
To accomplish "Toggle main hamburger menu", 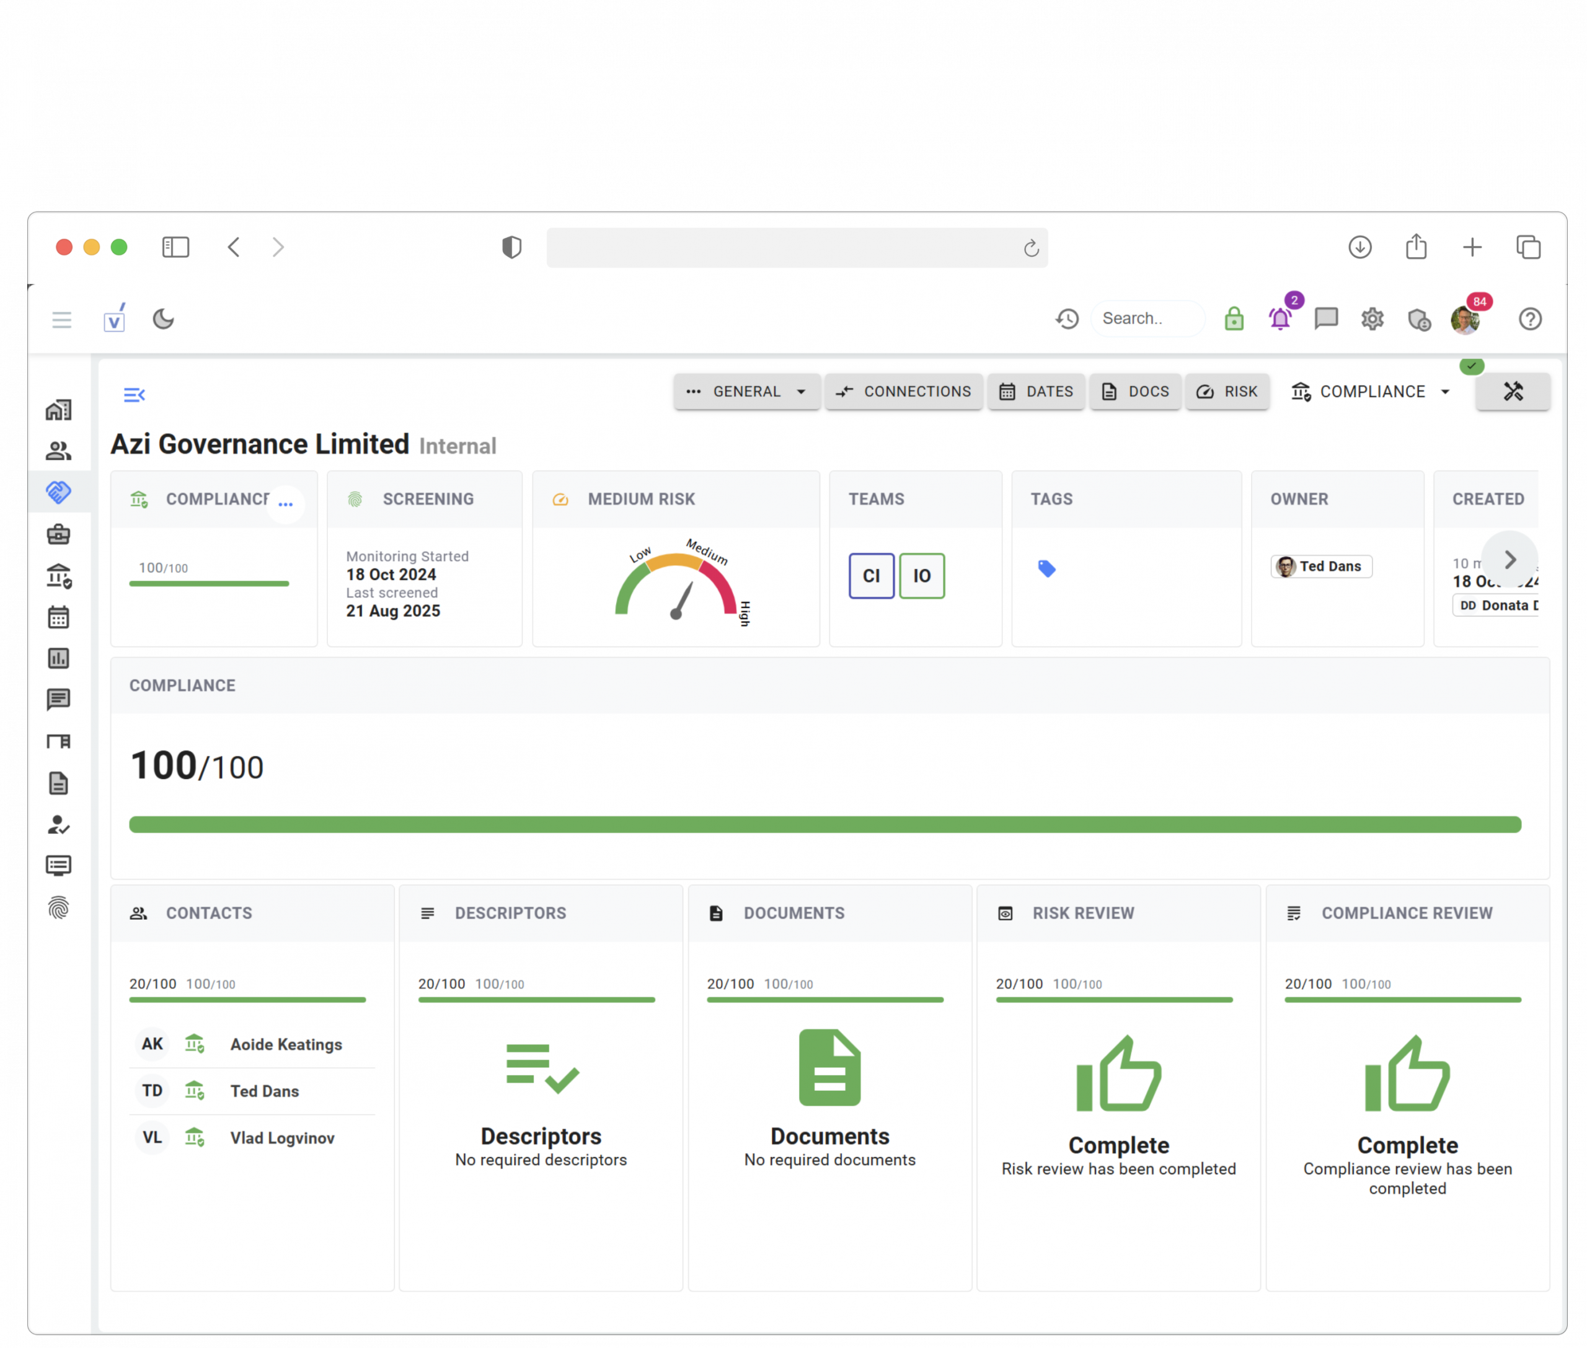I will click(62, 319).
